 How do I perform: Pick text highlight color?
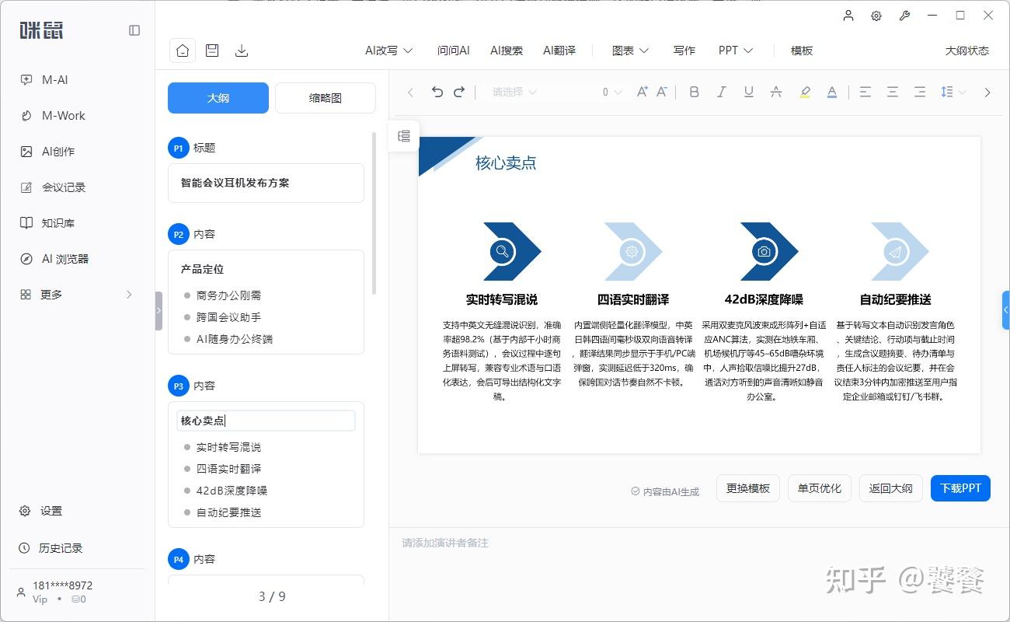[x=805, y=92]
